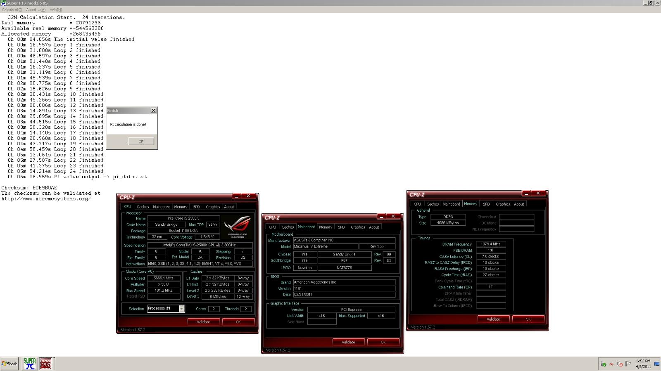Click the ROG CPU-Z taskbar icon

tap(46, 364)
